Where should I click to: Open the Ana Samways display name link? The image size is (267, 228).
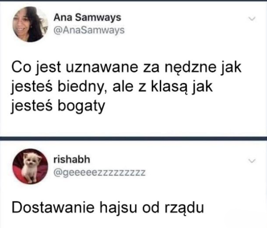pyautogui.click(x=87, y=18)
